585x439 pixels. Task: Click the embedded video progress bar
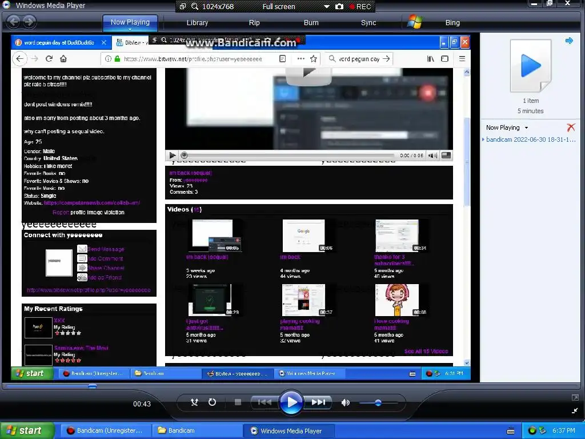pyautogui.click(x=289, y=155)
